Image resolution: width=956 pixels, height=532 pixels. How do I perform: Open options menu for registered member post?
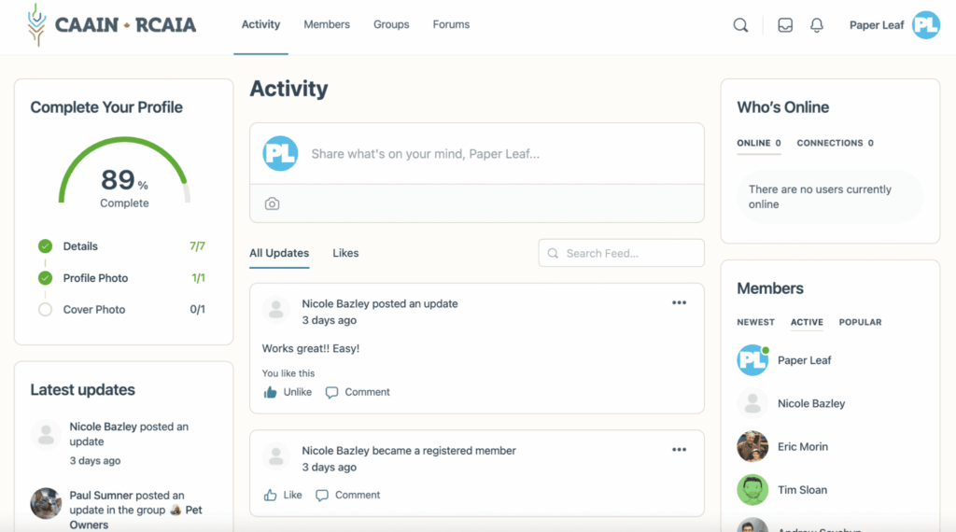pyautogui.click(x=679, y=450)
